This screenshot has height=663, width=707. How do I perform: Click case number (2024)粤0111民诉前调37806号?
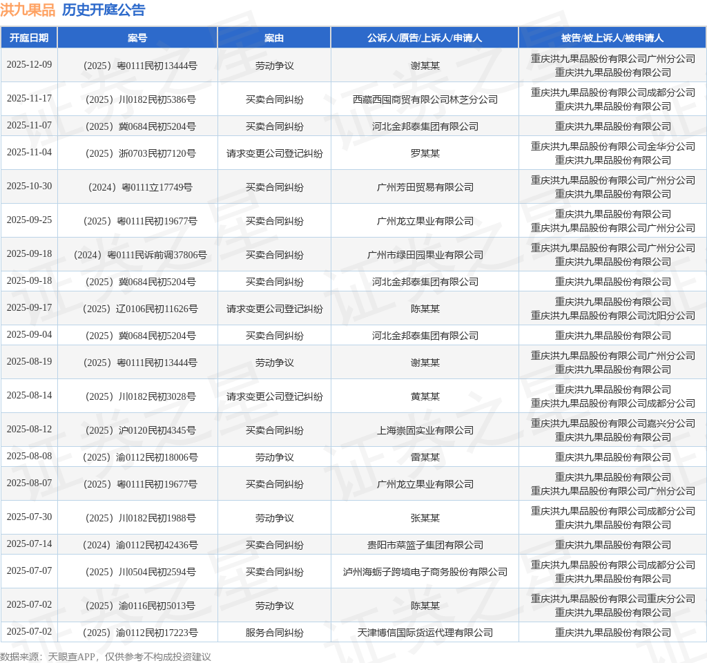[140, 256]
